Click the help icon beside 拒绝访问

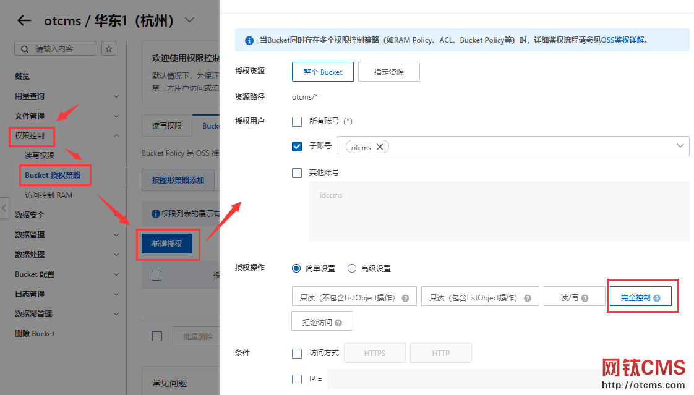339,321
